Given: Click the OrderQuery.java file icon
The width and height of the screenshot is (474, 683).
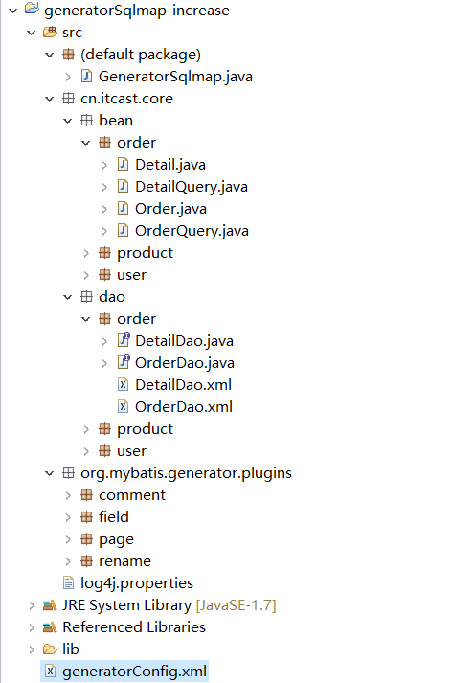Looking at the screenshot, I should coord(124,231).
